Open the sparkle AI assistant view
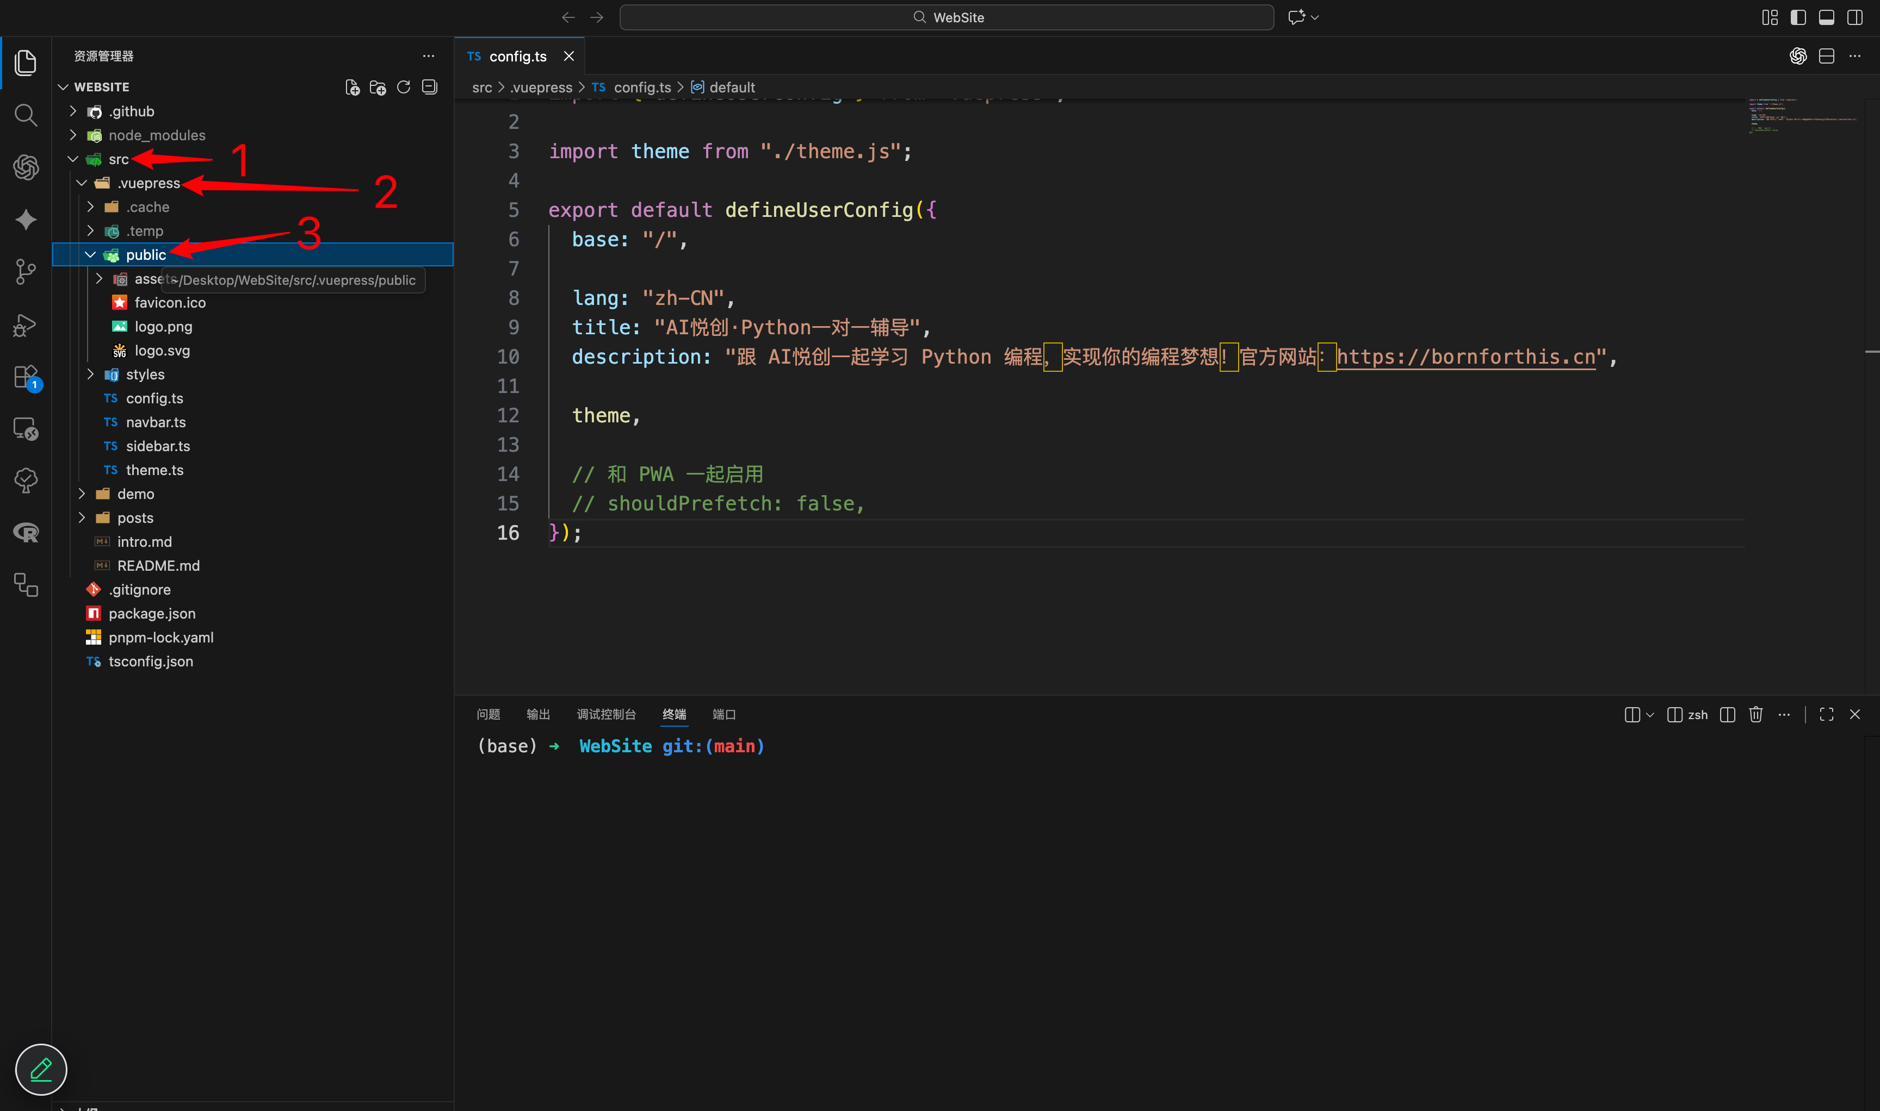1880x1111 pixels. 26,220
